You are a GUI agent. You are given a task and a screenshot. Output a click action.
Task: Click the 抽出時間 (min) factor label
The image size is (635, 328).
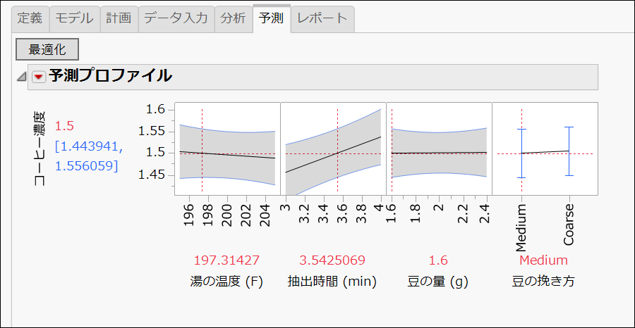tap(332, 282)
